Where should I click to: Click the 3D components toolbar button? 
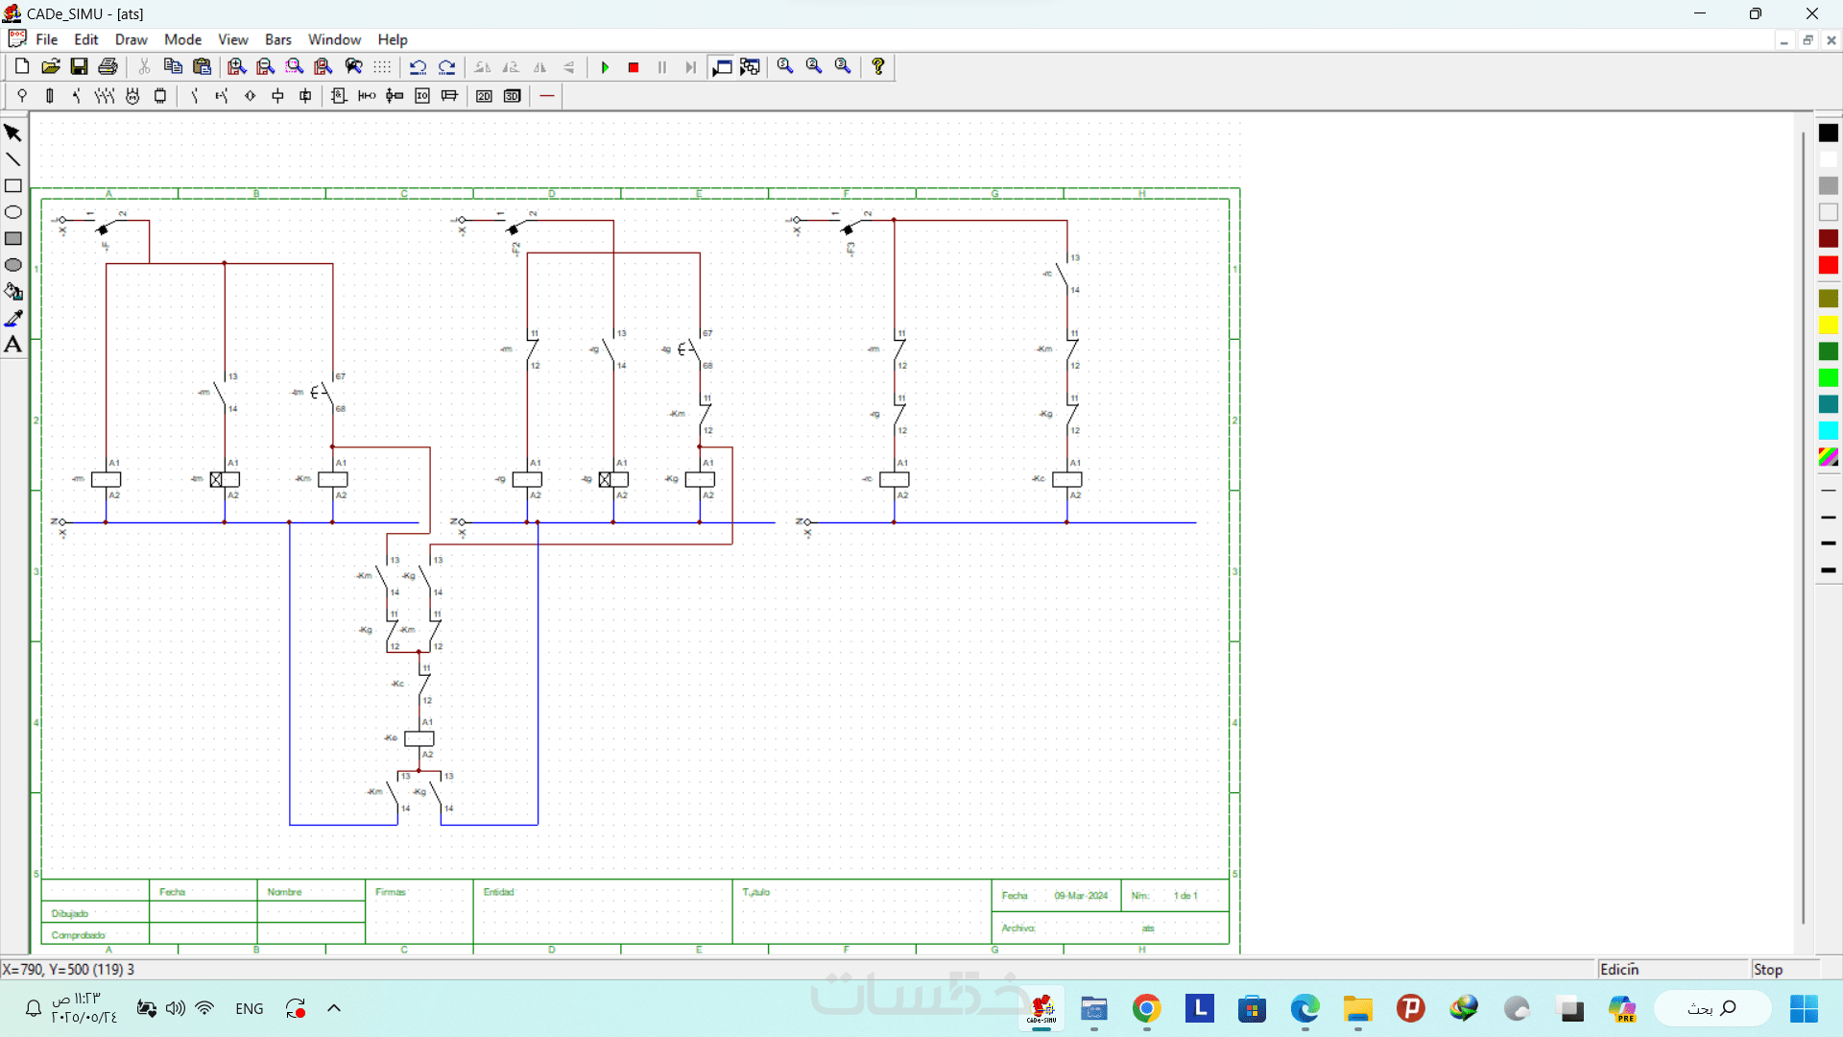513,96
